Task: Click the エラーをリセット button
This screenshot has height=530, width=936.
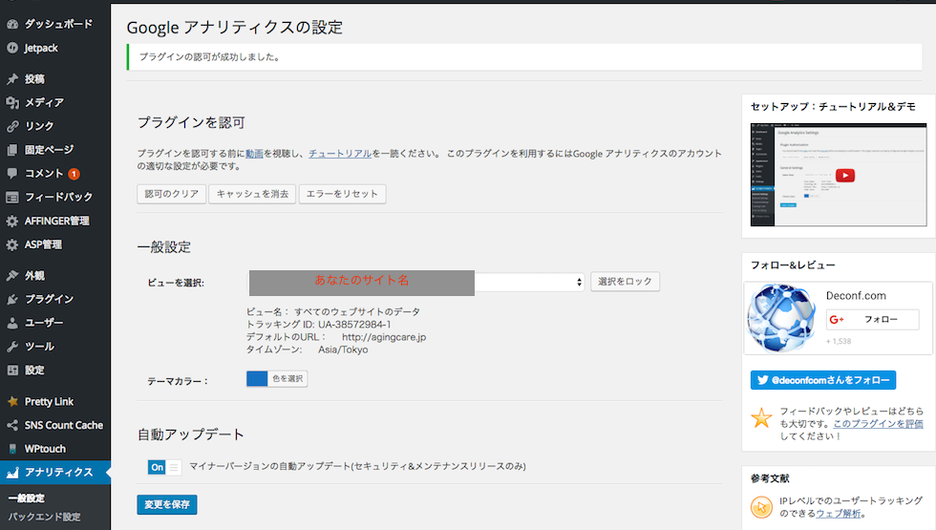Action: tap(342, 194)
